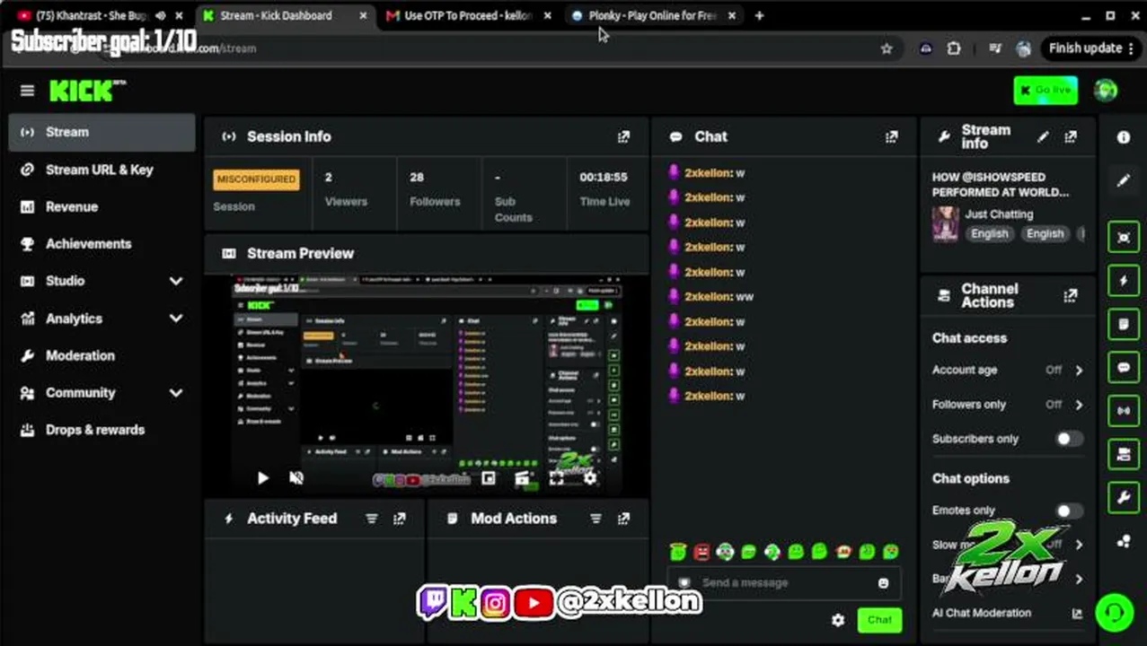Open Mod Actions filter options
The height and width of the screenshot is (646, 1147).
[x=596, y=519]
